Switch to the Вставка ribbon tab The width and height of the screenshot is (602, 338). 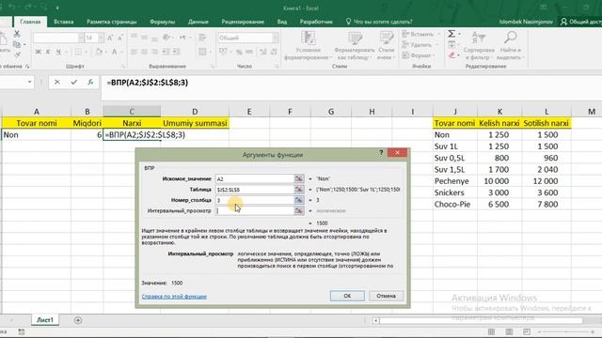click(x=64, y=22)
